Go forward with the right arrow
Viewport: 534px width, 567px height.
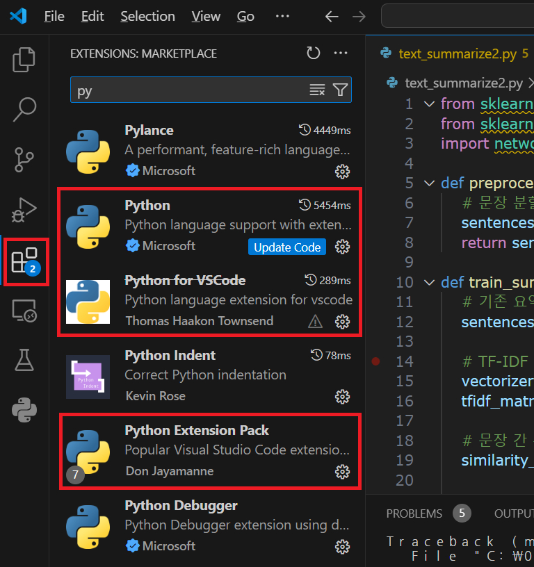coord(359,16)
